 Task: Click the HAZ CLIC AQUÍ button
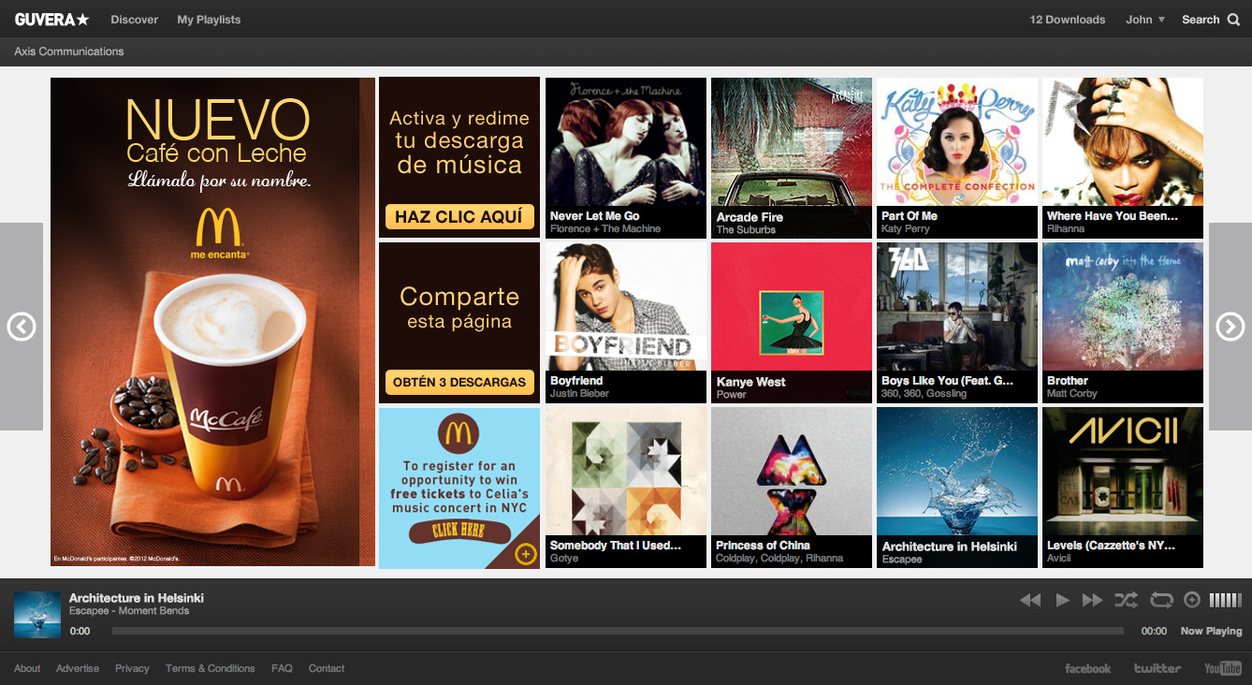click(x=459, y=217)
